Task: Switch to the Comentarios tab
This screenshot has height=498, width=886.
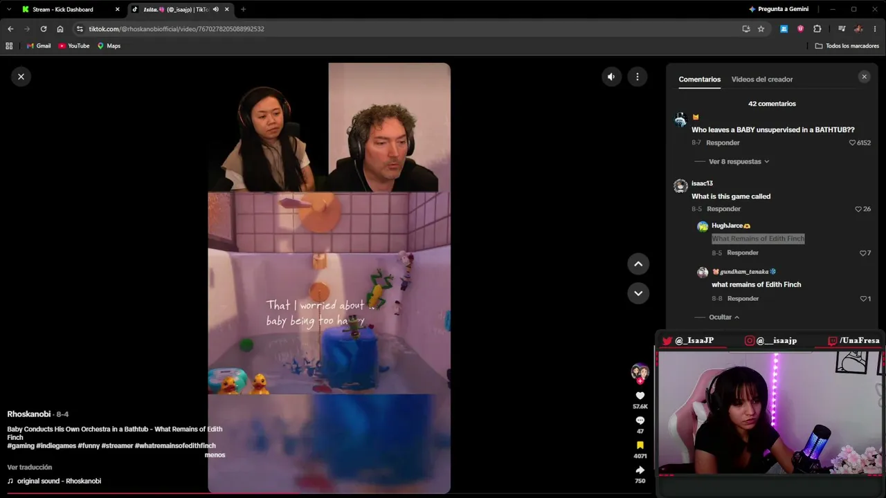Action: (699, 80)
